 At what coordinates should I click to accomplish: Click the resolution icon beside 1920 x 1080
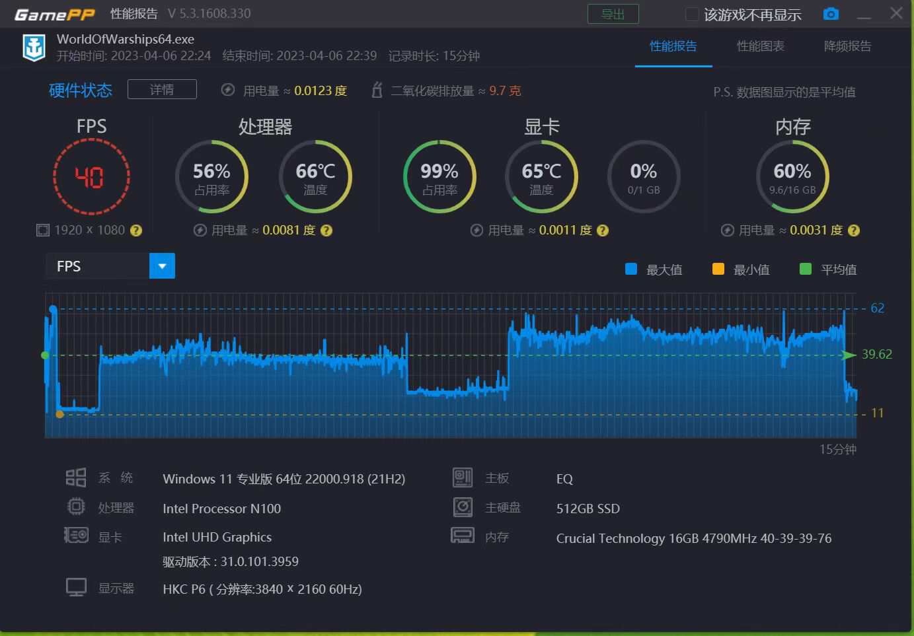(x=43, y=230)
